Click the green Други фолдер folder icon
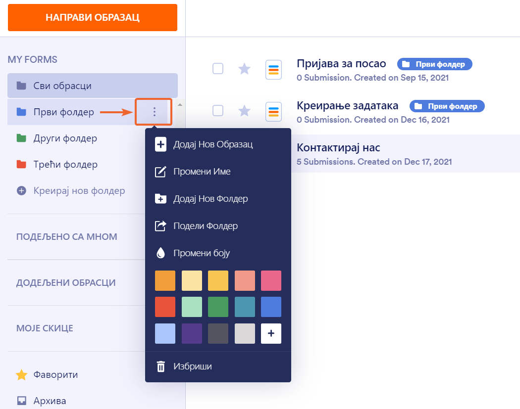Screen dimensions: 520x409 [x=21, y=138]
